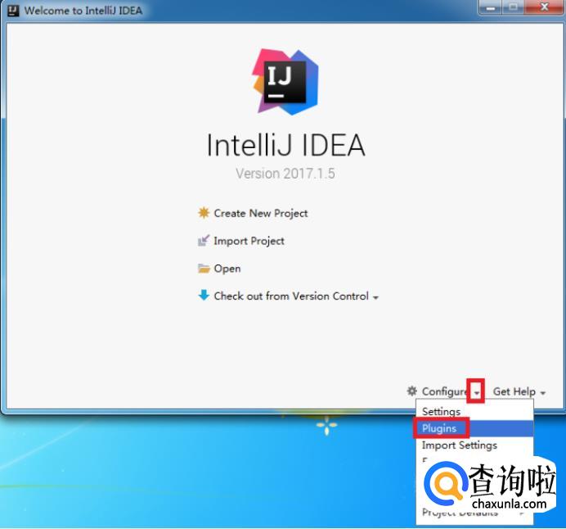
Task: Click the Create New Project starburst icon
Action: [x=204, y=213]
